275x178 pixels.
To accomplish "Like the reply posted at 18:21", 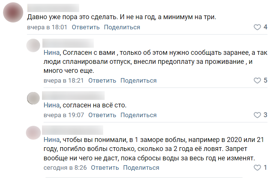I will (x=257, y=80).
